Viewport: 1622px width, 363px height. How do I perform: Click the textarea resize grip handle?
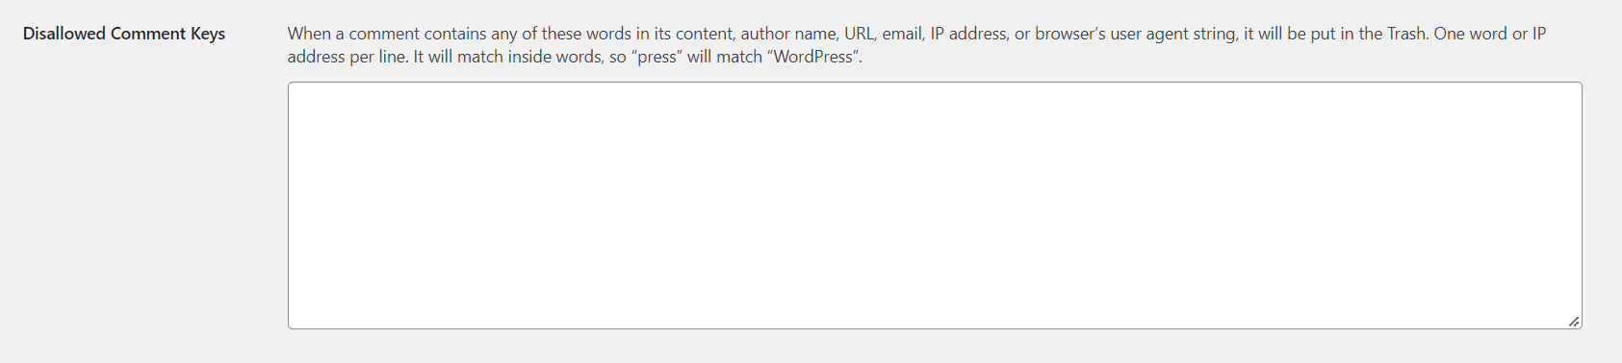1573,321
